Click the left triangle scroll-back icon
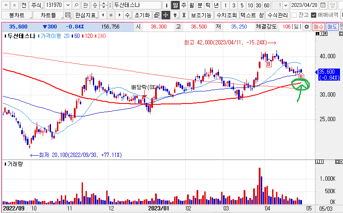This screenshot has width=343, height=213. pyautogui.click(x=103, y=15)
